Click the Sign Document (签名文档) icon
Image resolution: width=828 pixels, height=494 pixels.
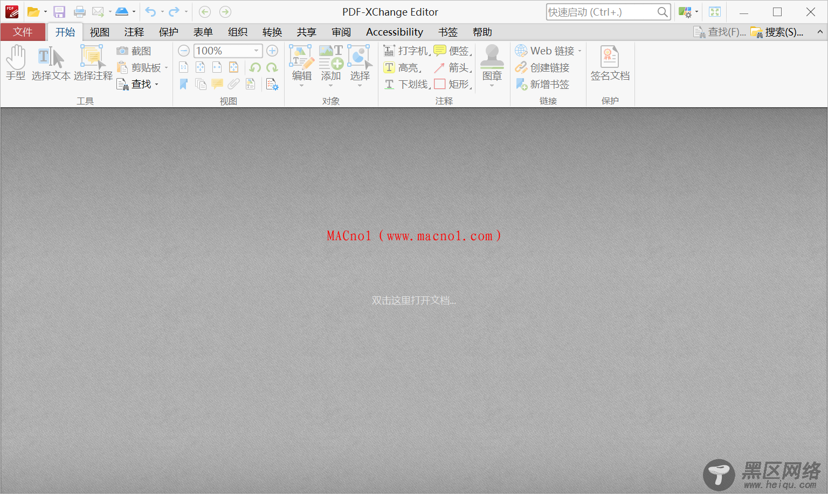pyautogui.click(x=610, y=62)
